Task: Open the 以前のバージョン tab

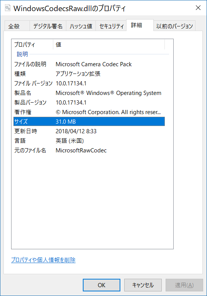Action: 174,26
